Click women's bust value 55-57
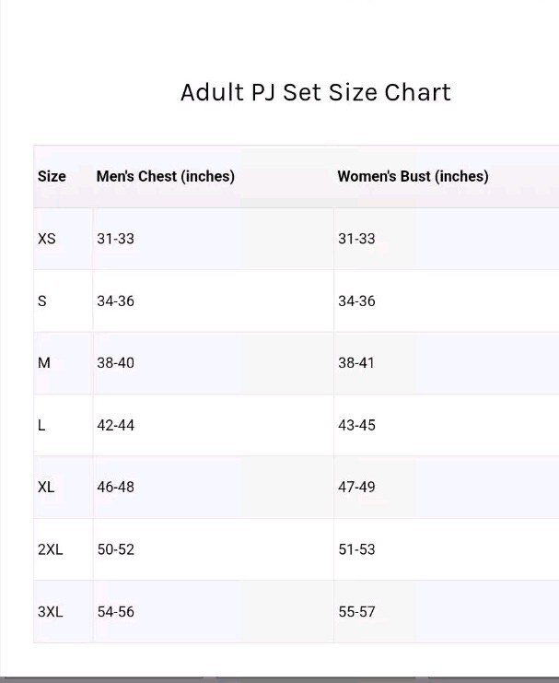Image resolution: width=559 pixels, height=683 pixels. pyautogui.click(x=356, y=611)
